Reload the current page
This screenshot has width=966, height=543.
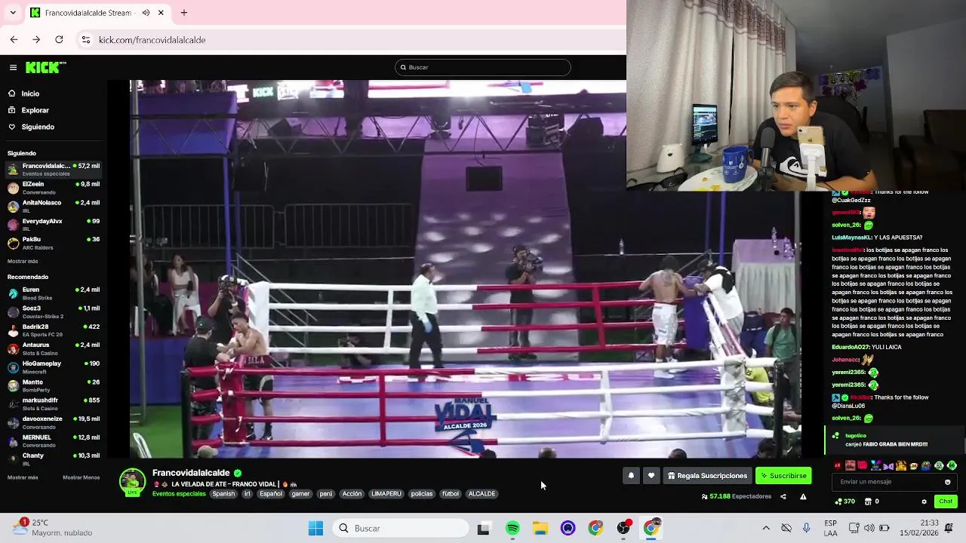(x=59, y=39)
